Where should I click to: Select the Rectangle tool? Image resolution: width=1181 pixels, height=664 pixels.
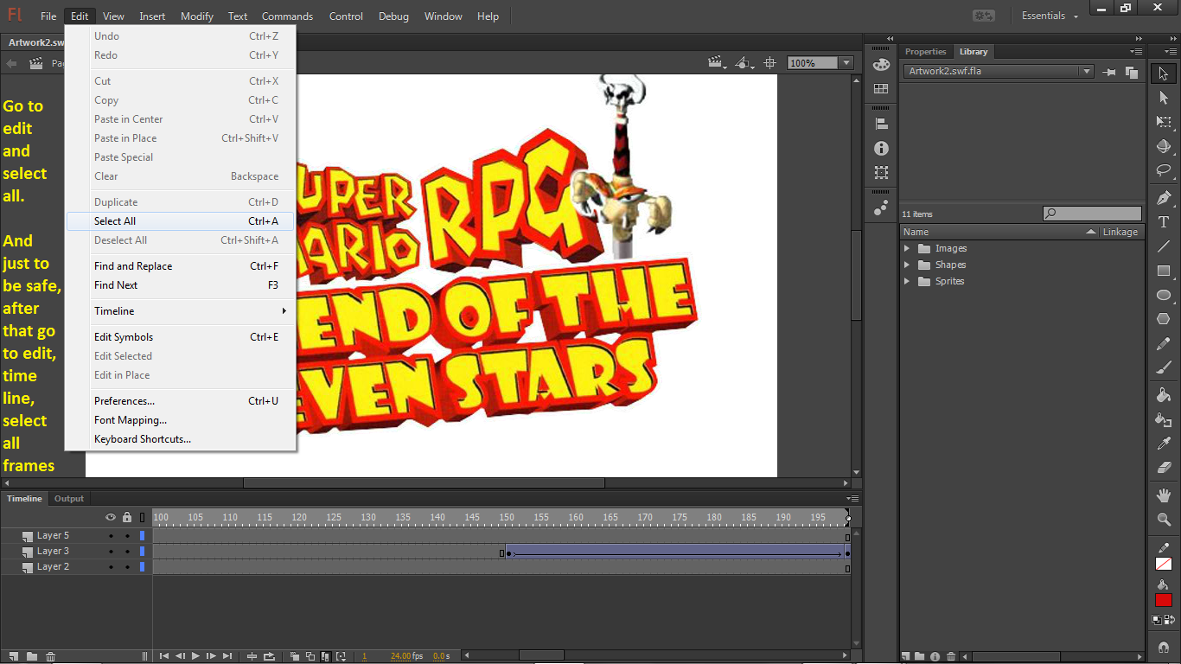(1164, 271)
